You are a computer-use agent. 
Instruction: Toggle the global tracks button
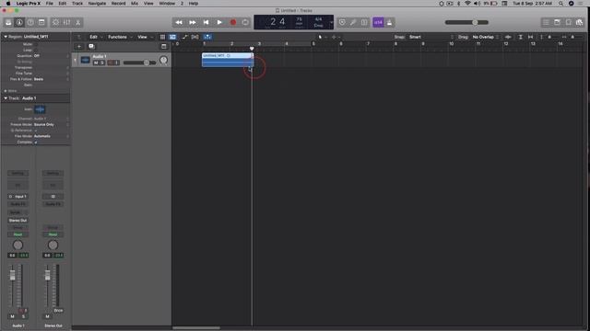pyautogui.click(x=164, y=47)
